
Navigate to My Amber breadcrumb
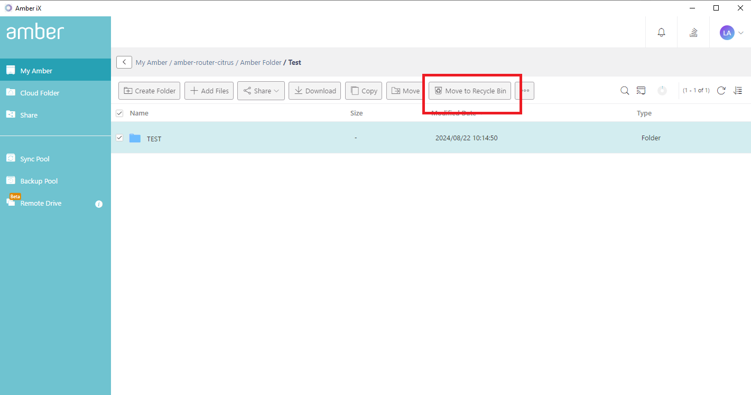point(152,62)
